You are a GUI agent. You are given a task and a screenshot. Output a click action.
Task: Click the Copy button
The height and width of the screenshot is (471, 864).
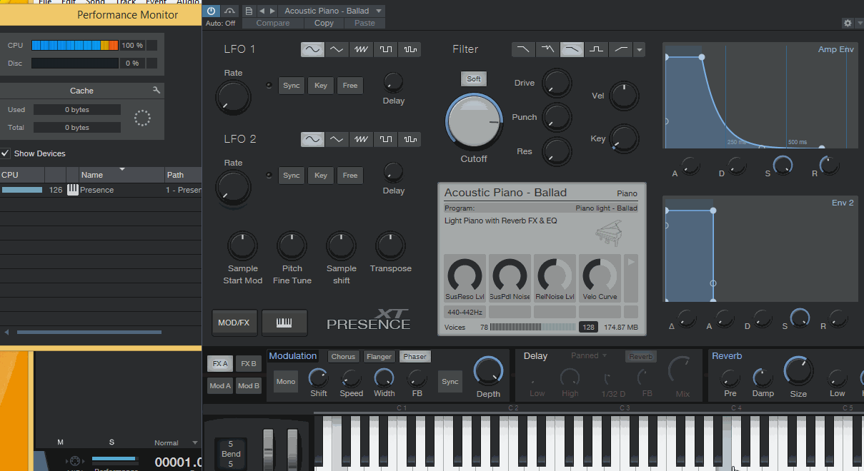[x=324, y=23]
